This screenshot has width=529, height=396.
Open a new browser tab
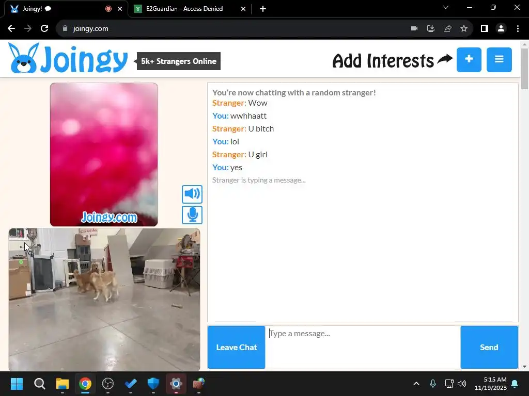coord(263,9)
